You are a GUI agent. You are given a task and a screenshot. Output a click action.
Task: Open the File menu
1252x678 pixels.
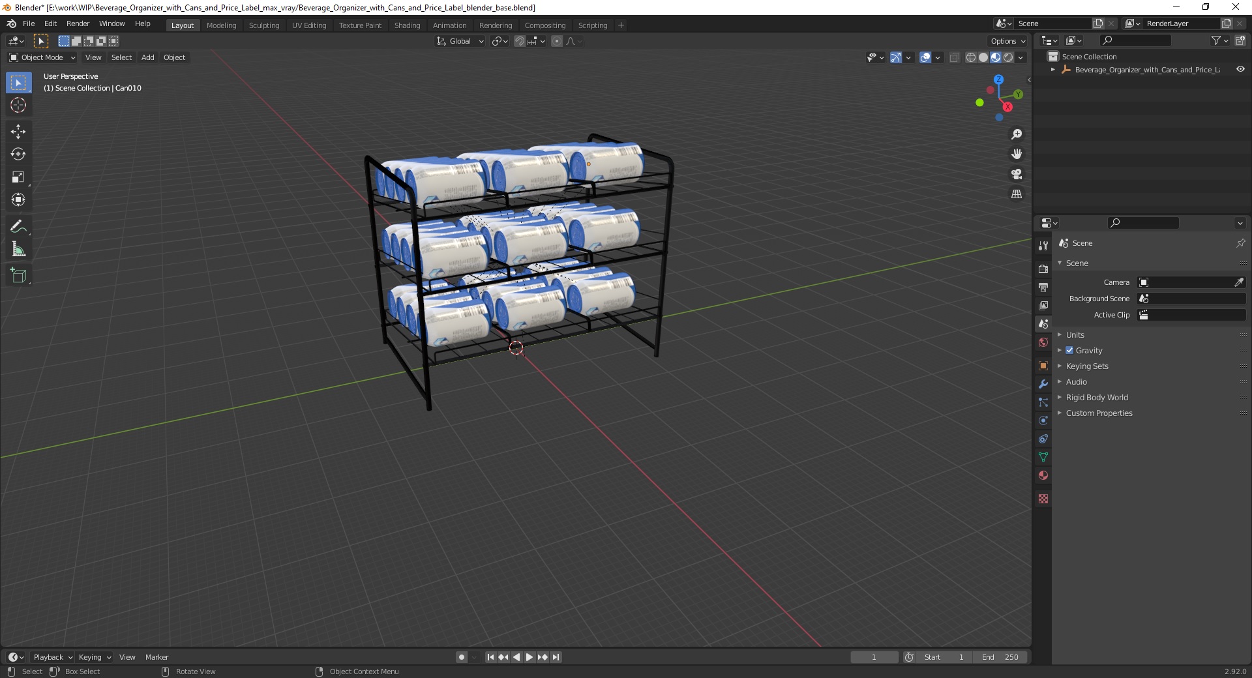(x=29, y=23)
